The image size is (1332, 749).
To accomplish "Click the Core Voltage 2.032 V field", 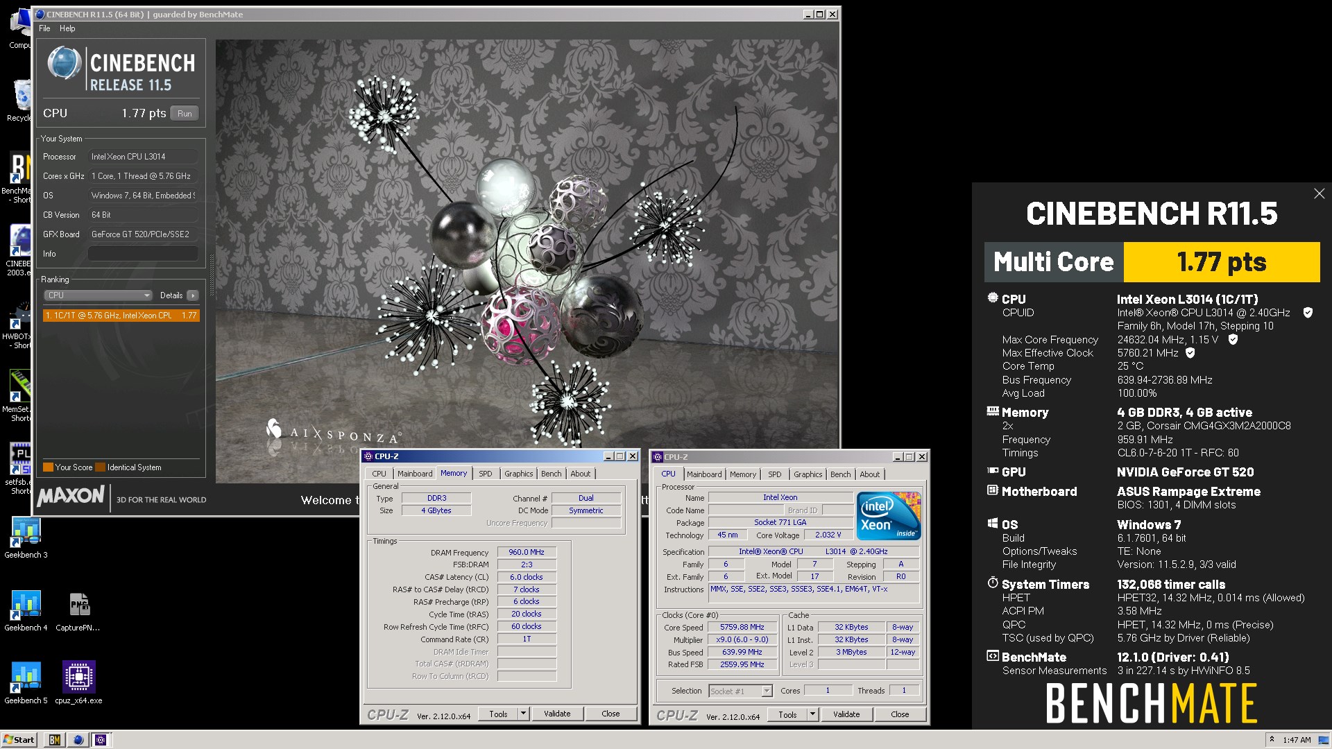I will click(x=827, y=535).
